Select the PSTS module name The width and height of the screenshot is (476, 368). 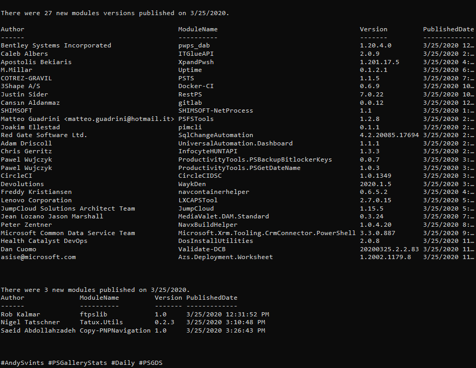[x=186, y=78]
